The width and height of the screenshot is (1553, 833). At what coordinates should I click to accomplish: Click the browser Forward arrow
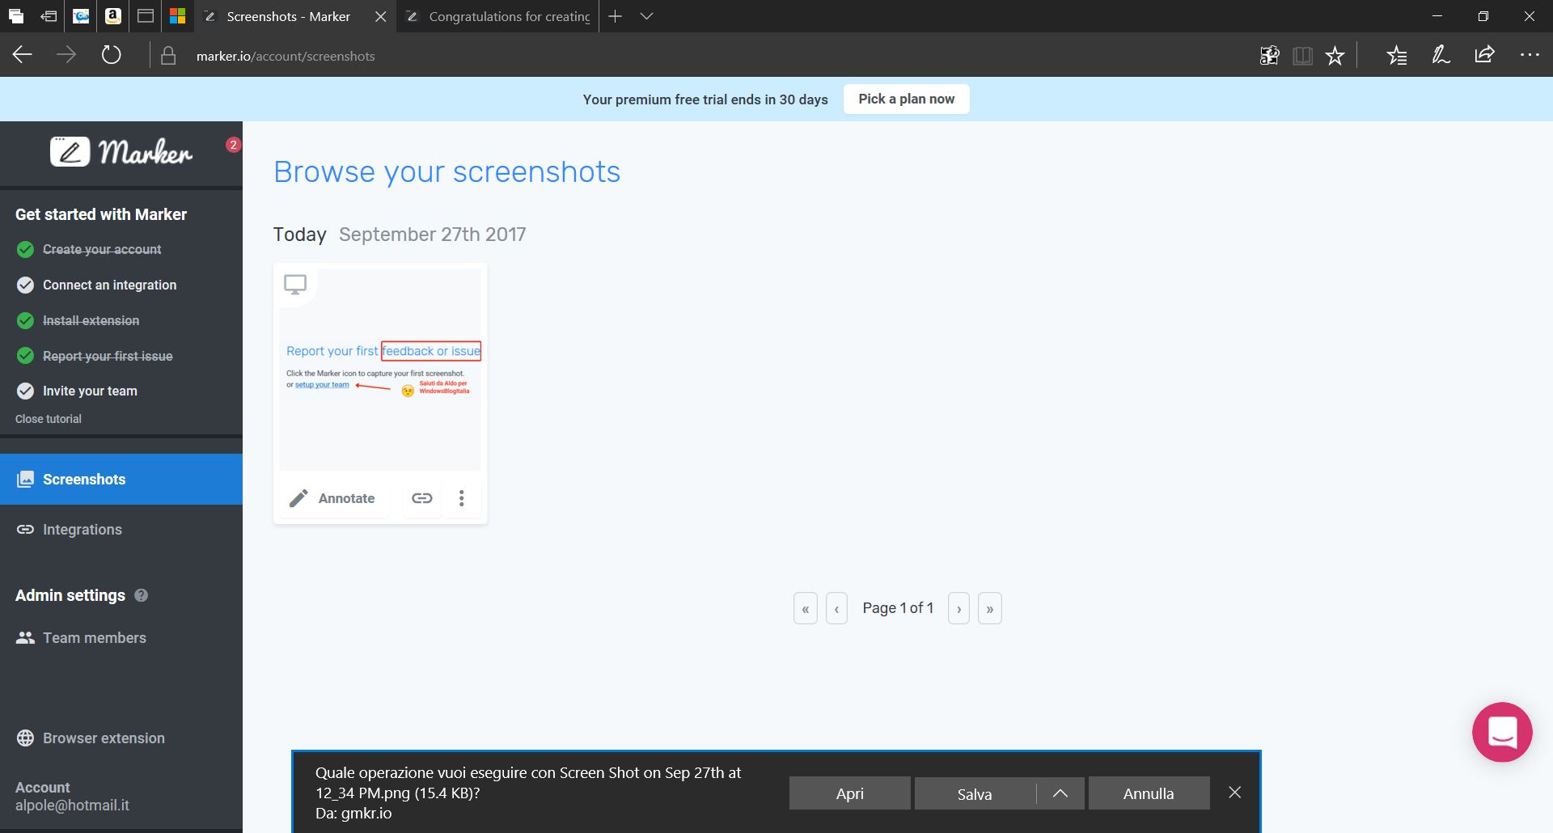click(66, 55)
